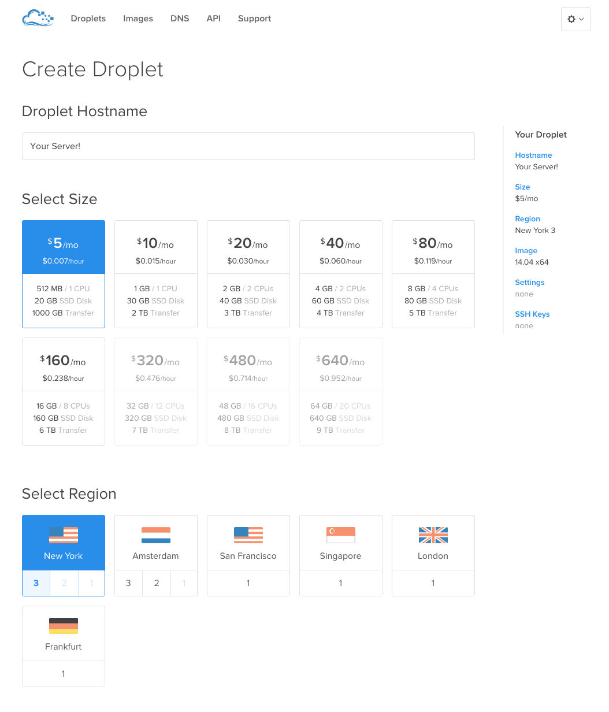The image size is (609, 712).
Task: Select the $10/mo droplet size
Action: 156,274
